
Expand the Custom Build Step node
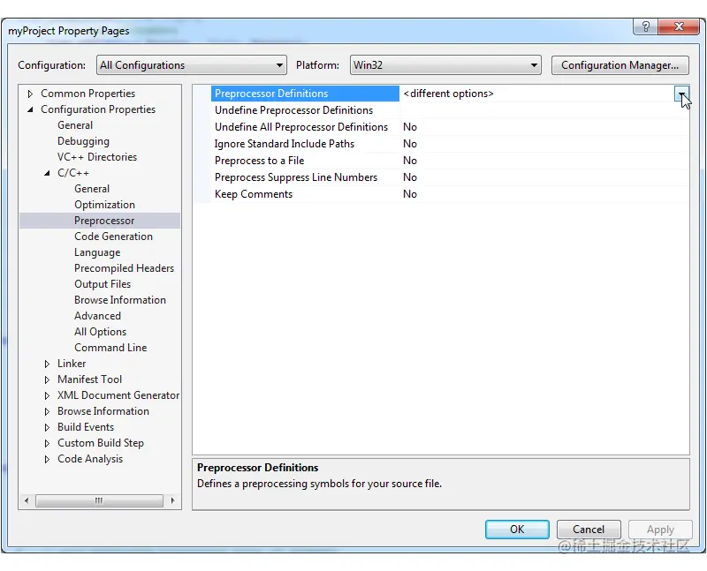[x=47, y=443]
